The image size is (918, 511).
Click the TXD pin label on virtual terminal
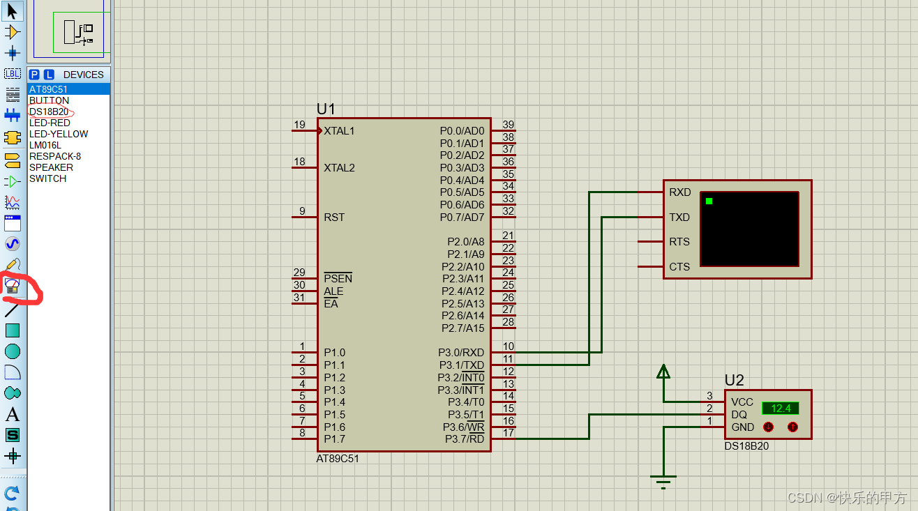click(x=679, y=218)
